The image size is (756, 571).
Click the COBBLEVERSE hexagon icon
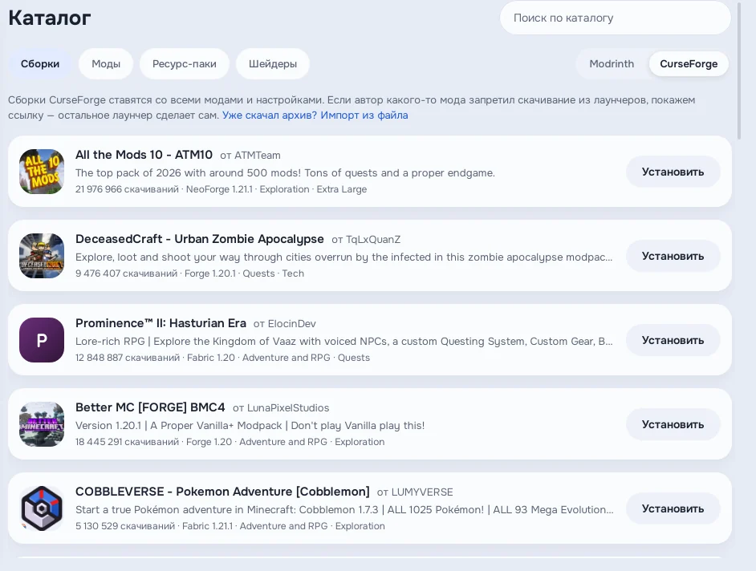(42, 508)
